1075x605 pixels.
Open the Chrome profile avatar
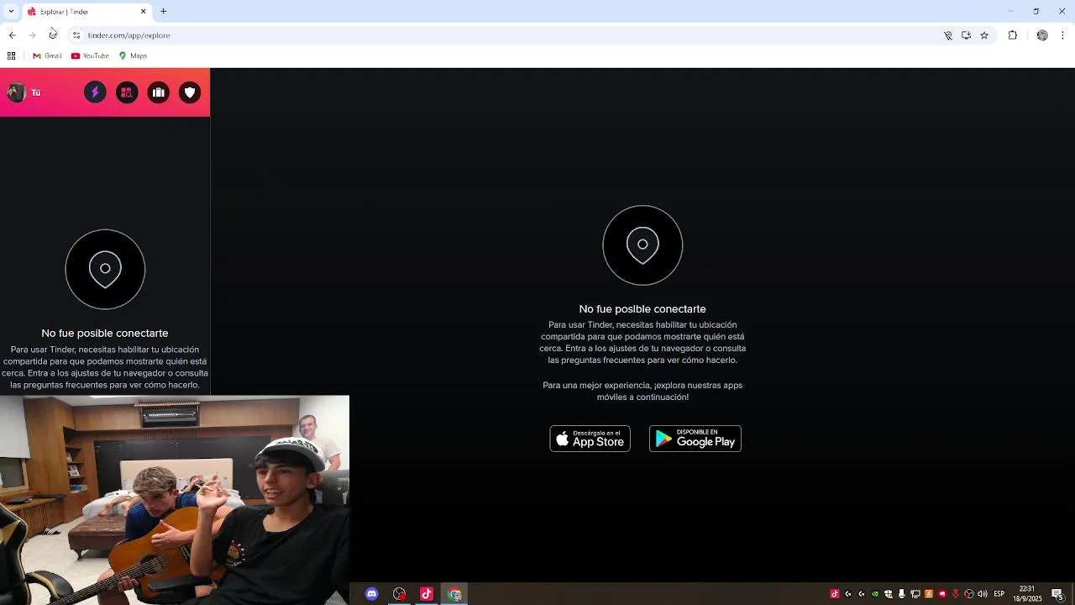click(1042, 35)
